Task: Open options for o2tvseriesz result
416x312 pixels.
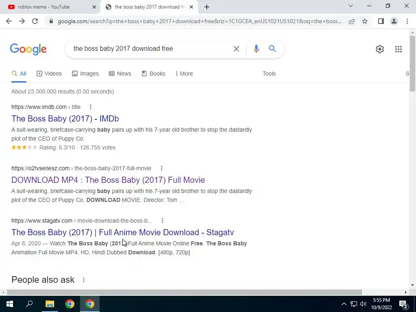Action: coord(162,168)
